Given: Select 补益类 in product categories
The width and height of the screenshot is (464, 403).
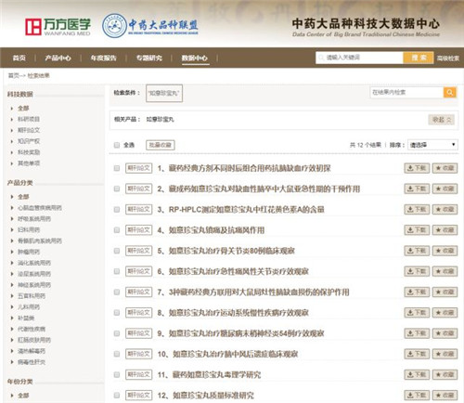Looking at the screenshot, I should 26,318.
